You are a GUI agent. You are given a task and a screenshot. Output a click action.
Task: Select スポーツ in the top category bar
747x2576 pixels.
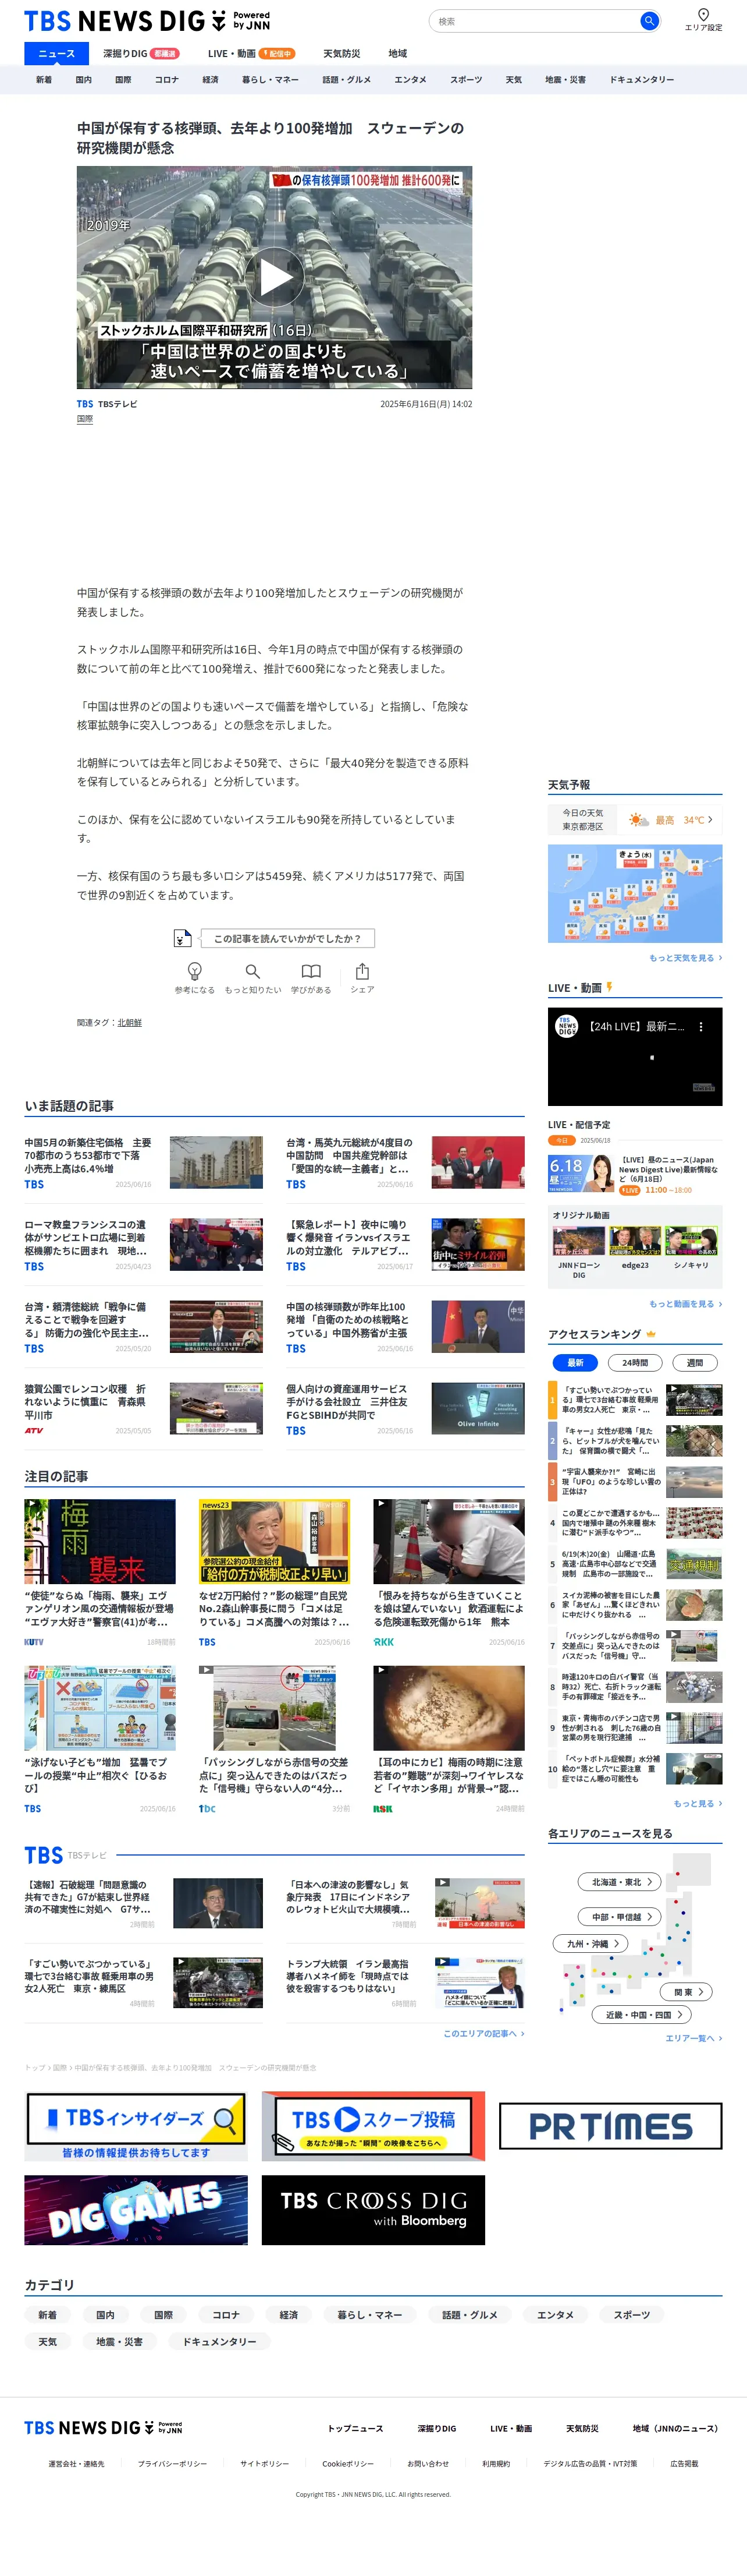pos(467,79)
